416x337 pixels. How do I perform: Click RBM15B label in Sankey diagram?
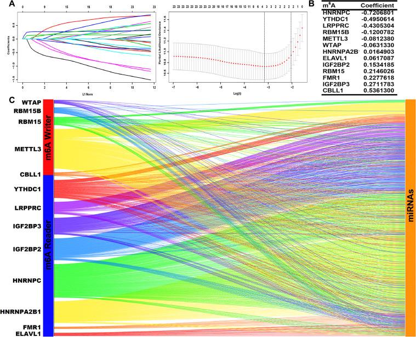pos(27,111)
